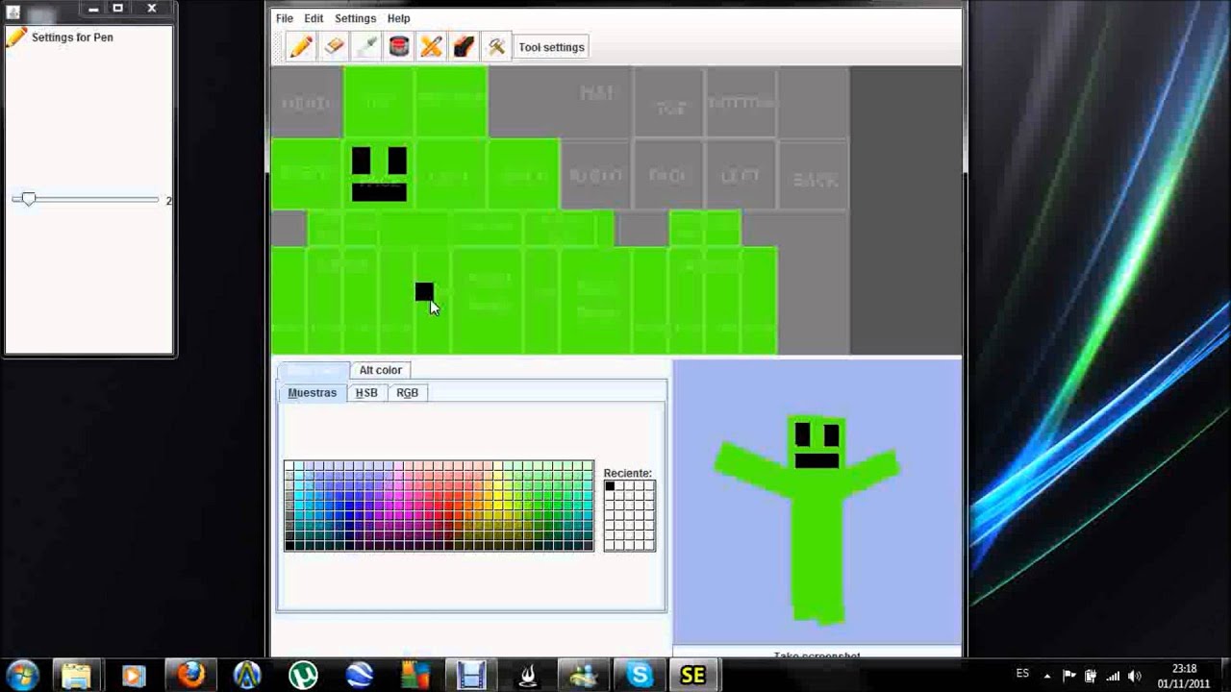Select the RGB color tab
This screenshot has height=692, width=1231.
coord(407,393)
